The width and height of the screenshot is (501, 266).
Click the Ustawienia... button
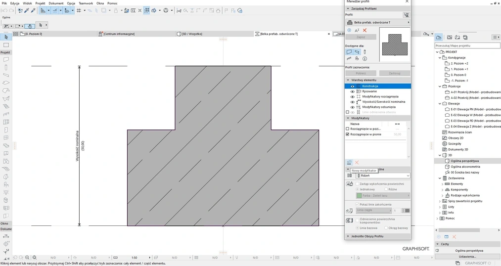(467, 257)
